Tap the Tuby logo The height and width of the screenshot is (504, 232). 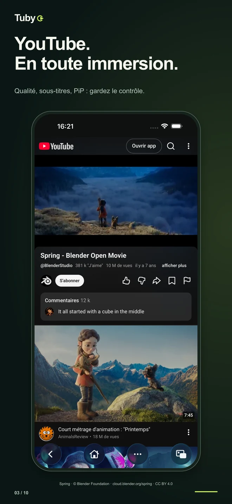pos(29,18)
